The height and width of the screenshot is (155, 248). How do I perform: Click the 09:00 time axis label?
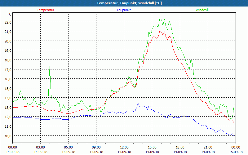point(96,148)
